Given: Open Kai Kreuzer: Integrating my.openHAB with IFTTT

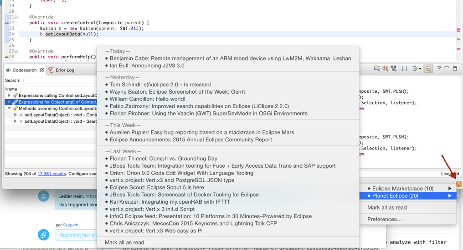Looking at the screenshot, I should (x=228, y=202).
